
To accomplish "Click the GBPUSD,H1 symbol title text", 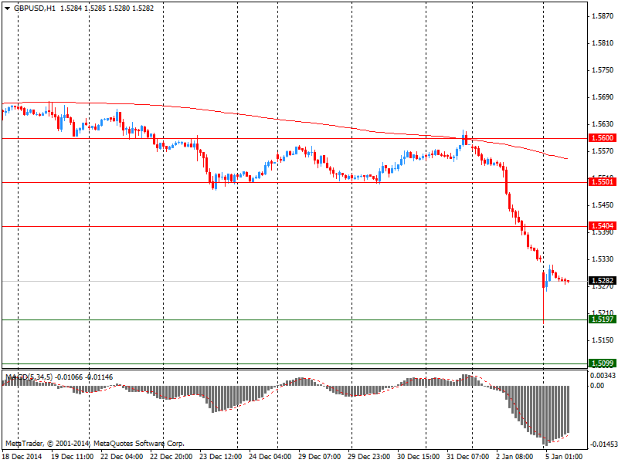I will pyautogui.click(x=34, y=8).
